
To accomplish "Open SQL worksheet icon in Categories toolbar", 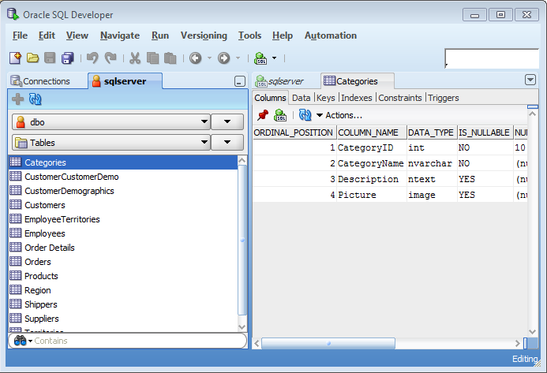I will [280, 115].
